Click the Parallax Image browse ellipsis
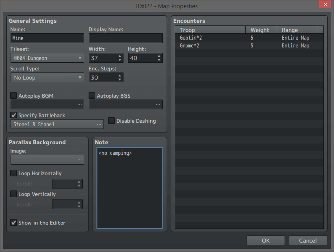334x252 pixels. click(x=80, y=160)
